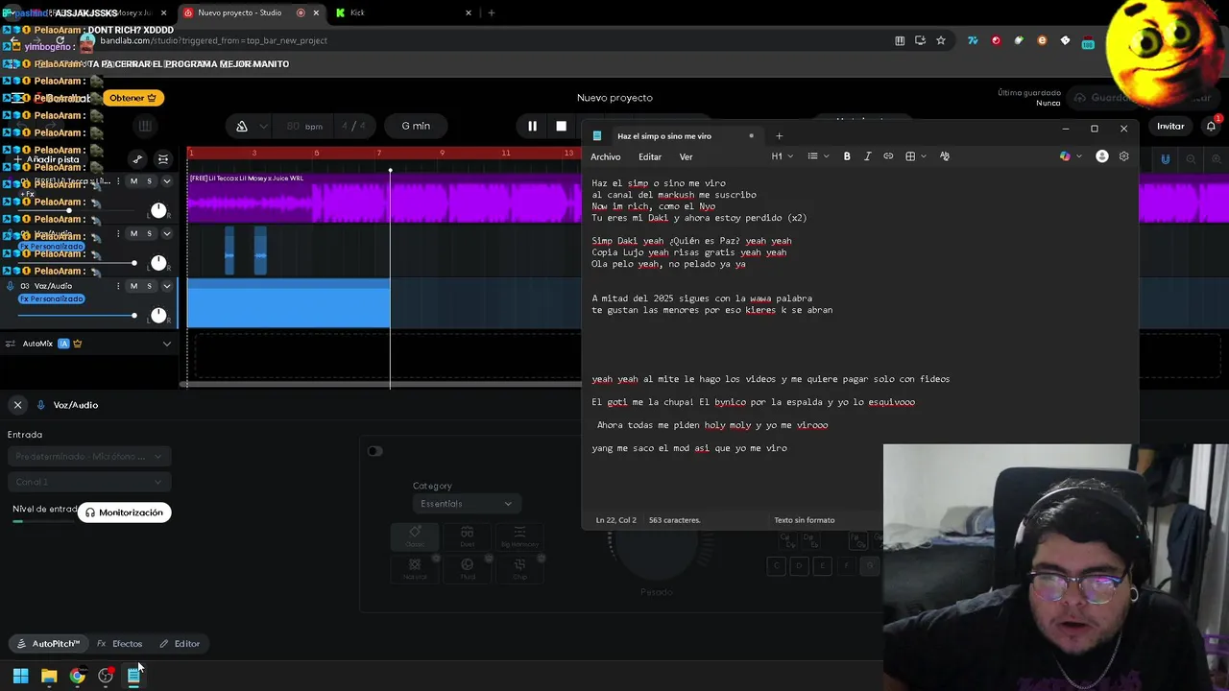
Task: Click the pan knob of the beat track
Action: pos(158,210)
